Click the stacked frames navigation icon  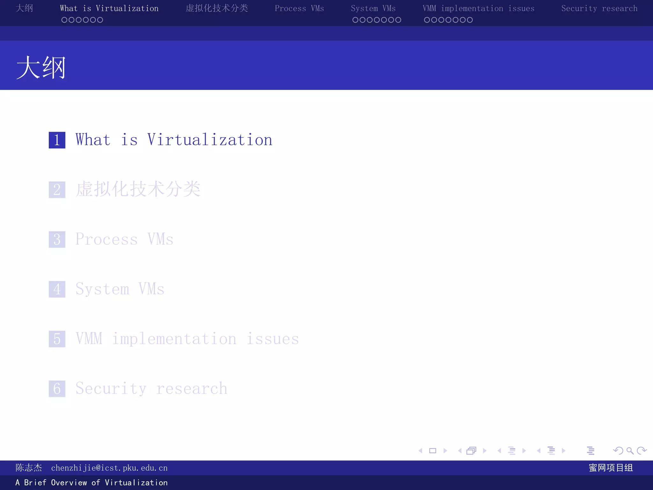pos(471,450)
